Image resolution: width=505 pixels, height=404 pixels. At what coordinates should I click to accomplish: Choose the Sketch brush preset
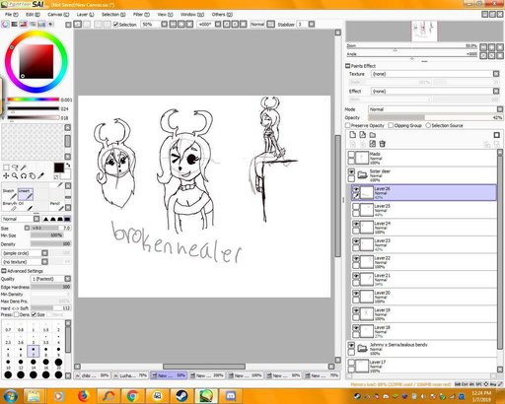[9, 194]
